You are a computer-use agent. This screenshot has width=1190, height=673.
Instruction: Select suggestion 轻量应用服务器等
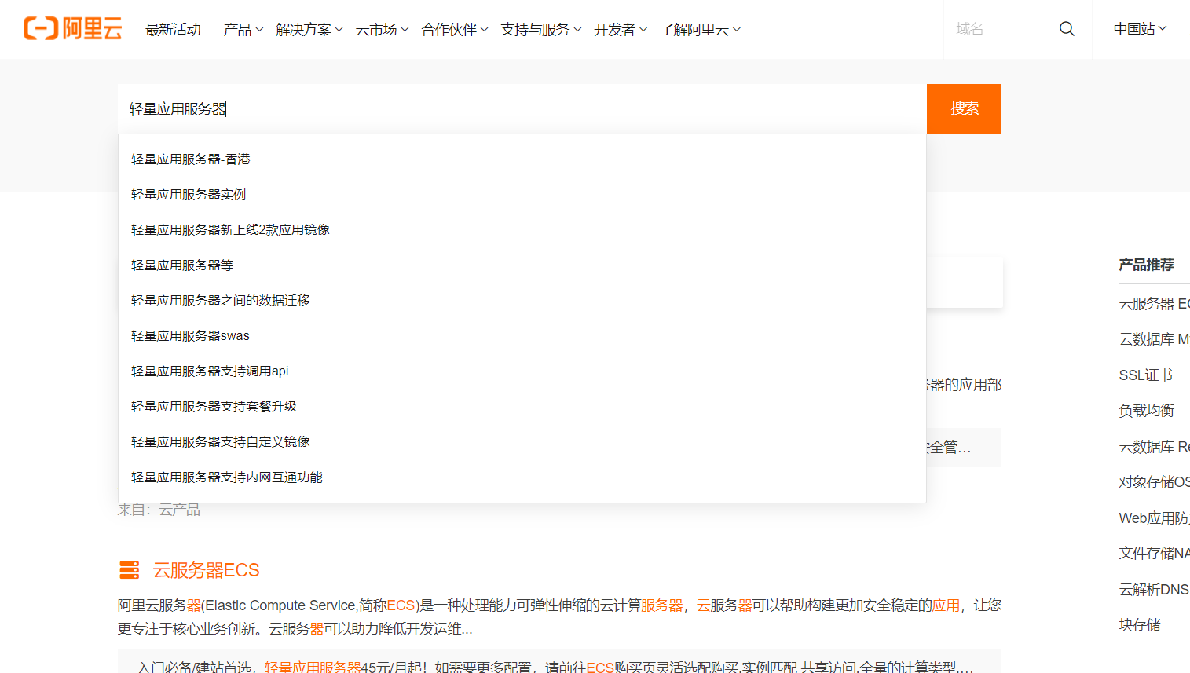click(x=522, y=265)
